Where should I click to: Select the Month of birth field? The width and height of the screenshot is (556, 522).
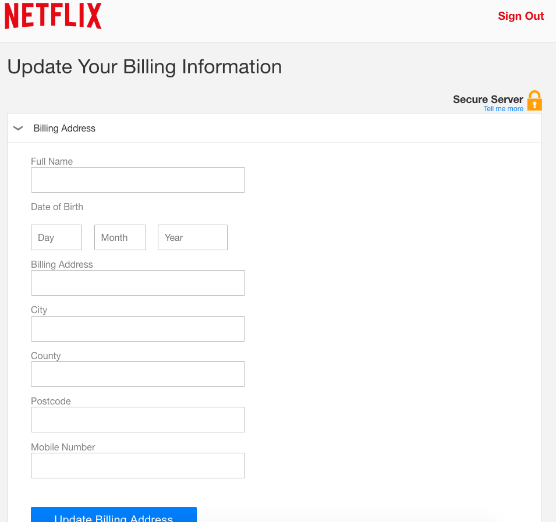click(x=120, y=237)
